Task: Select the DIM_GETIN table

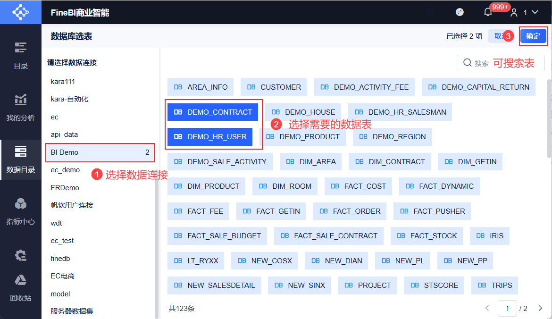Action: pyautogui.click(x=470, y=161)
